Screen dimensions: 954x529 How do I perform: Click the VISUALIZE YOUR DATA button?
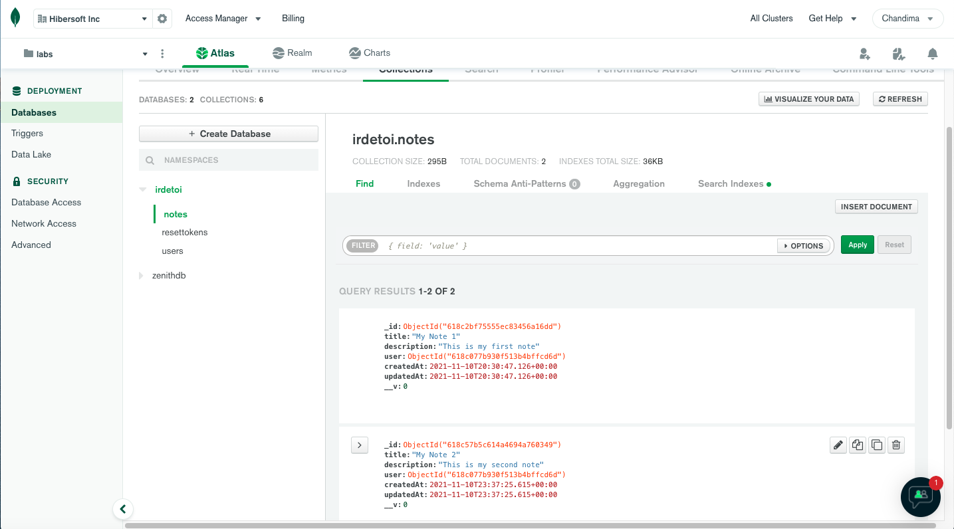point(808,98)
